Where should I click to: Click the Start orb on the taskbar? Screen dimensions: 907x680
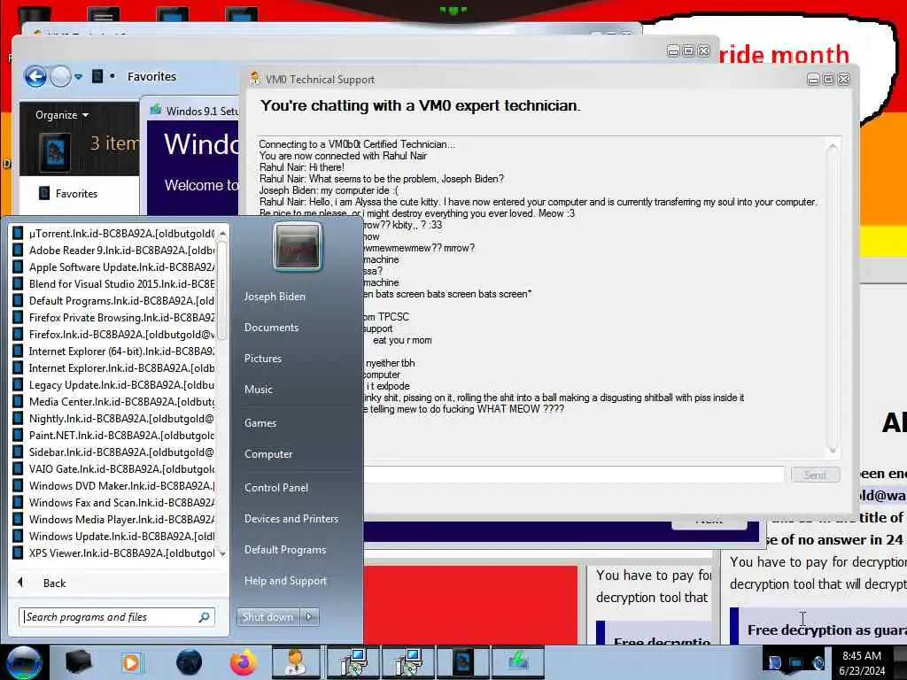(x=24, y=662)
